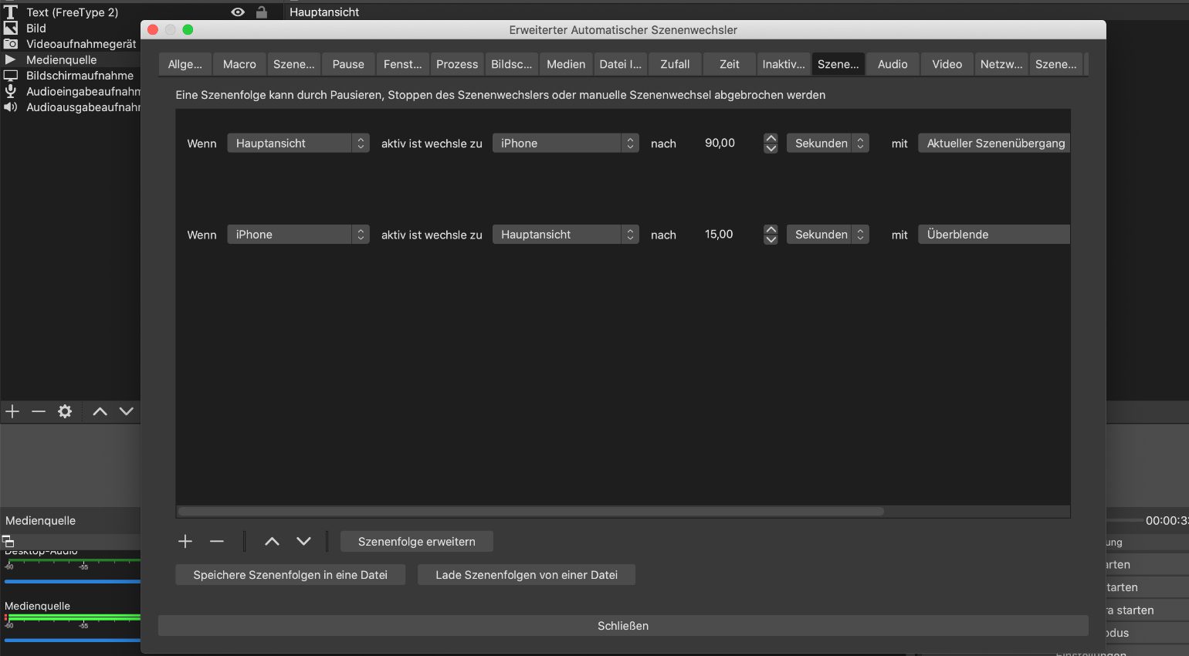This screenshot has width=1189, height=656.
Task: Click the 15,00 delay input field
Action: [x=727, y=235]
